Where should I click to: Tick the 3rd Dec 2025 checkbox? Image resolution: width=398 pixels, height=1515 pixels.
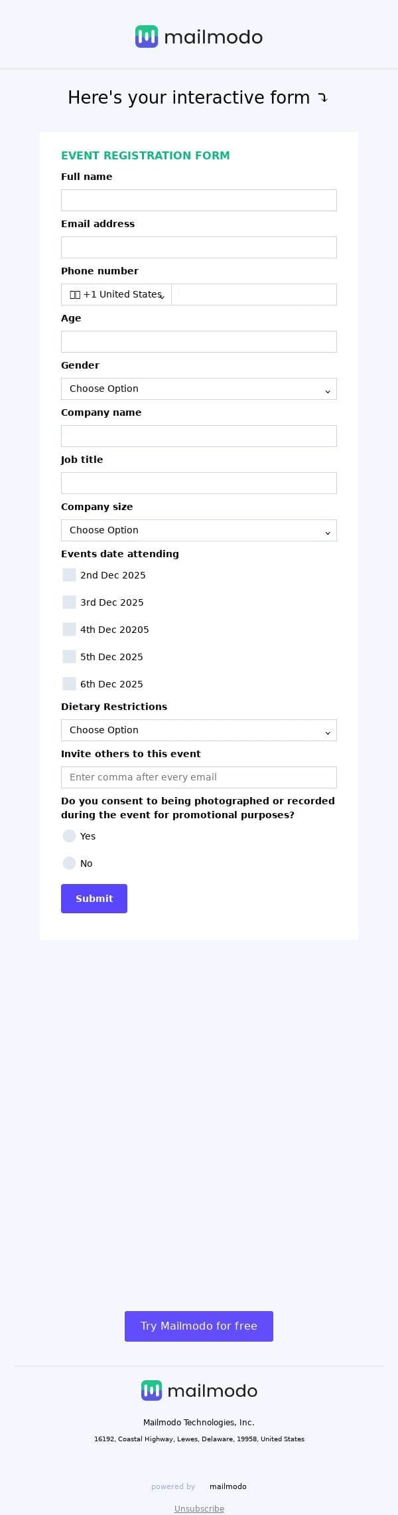click(x=69, y=602)
